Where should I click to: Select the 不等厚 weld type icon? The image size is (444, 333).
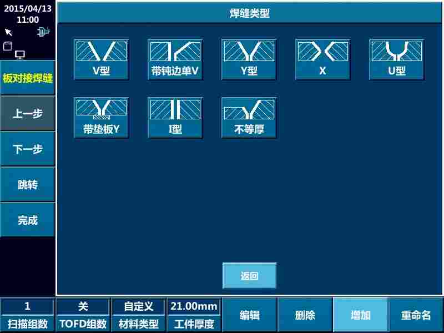coord(249,117)
